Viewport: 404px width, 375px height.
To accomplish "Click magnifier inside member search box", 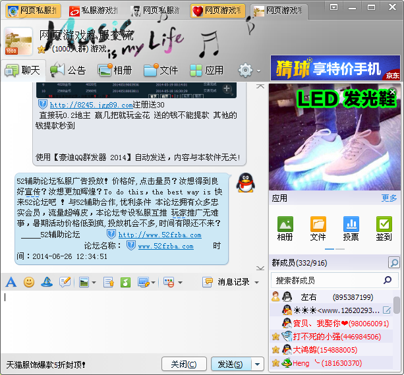I will point(388,280).
